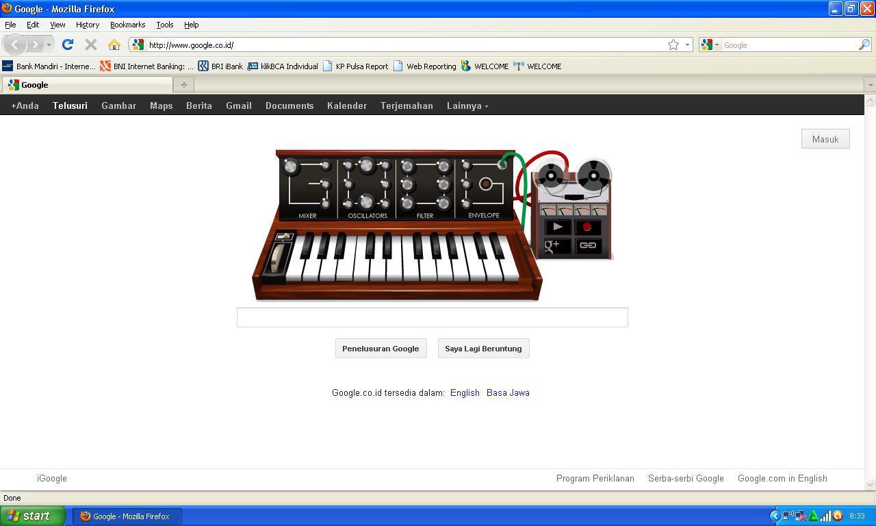Viewport: 876px width, 526px height.
Task: Click the red-dot circle in Envelope section
Action: tap(486, 184)
